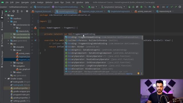Select binding: FragmentHomeBinding suggestion
Viewport: 183px width, 103px height.
coord(103,37)
